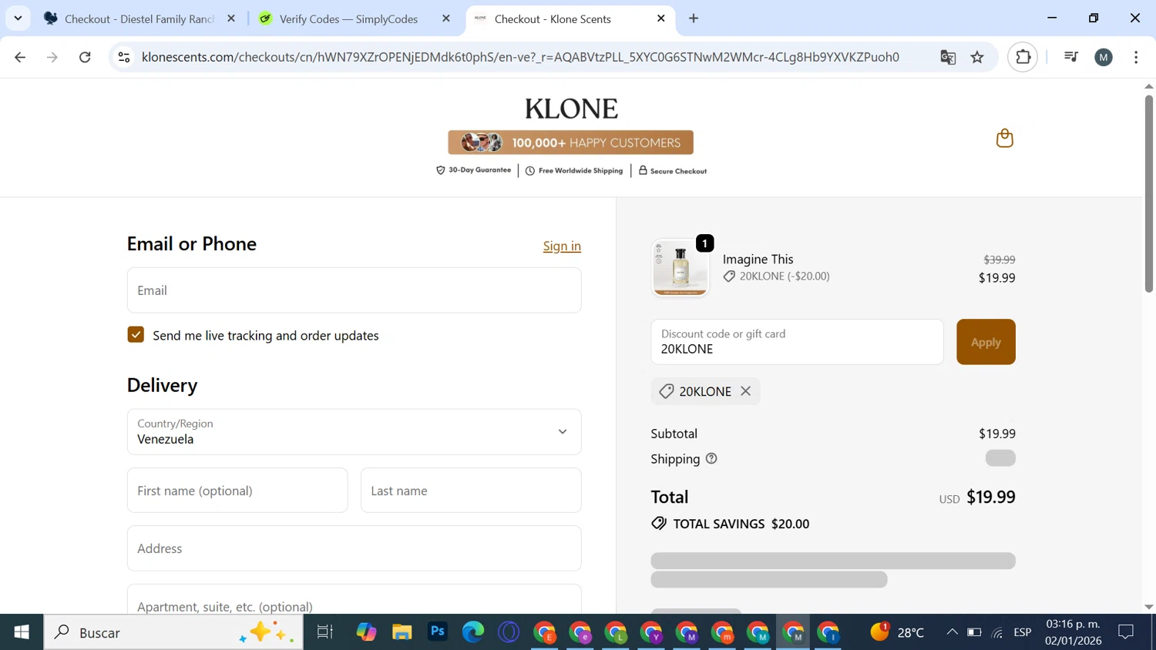Viewport: 1156px width, 650px height.
Task: Expand the Country/Region dropdown
Action: [354, 432]
